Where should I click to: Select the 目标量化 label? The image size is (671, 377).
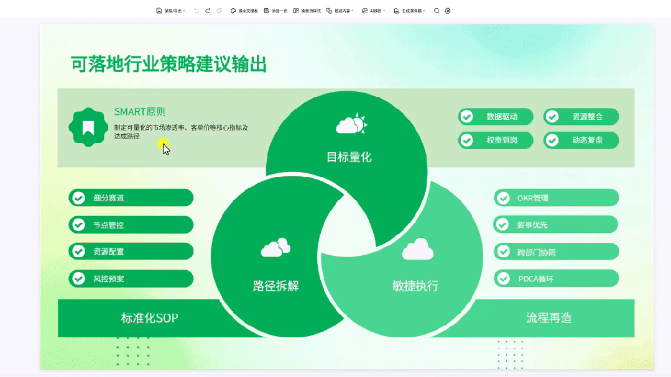[x=349, y=157]
